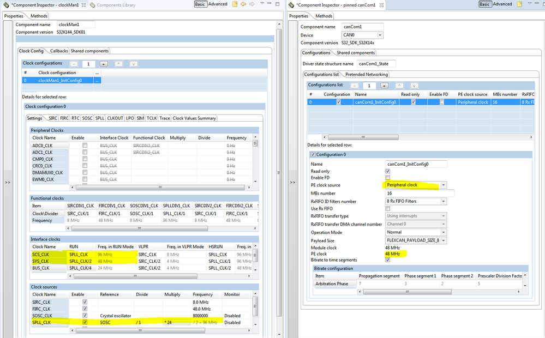Open the Pretended Networking tab

(367, 75)
